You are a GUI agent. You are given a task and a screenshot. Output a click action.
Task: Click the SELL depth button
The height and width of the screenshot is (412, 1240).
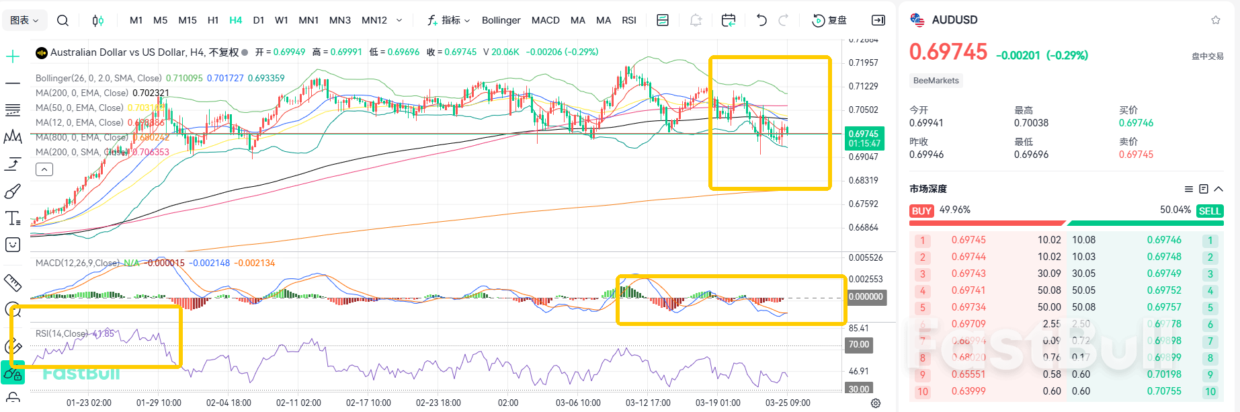pos(1210,211)
